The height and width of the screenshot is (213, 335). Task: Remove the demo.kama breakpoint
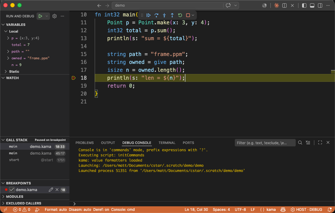point(57,190)
